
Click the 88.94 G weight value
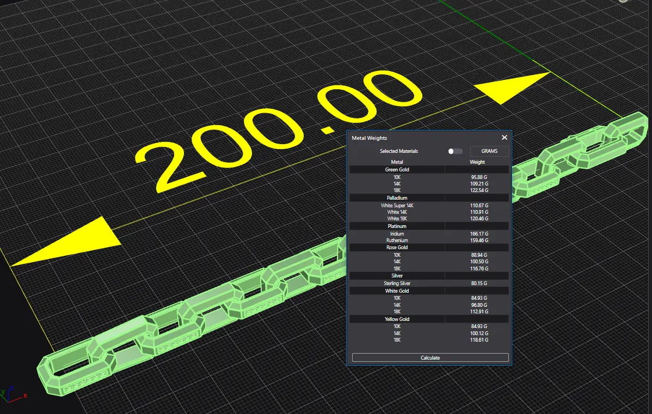tap(479, 255)
